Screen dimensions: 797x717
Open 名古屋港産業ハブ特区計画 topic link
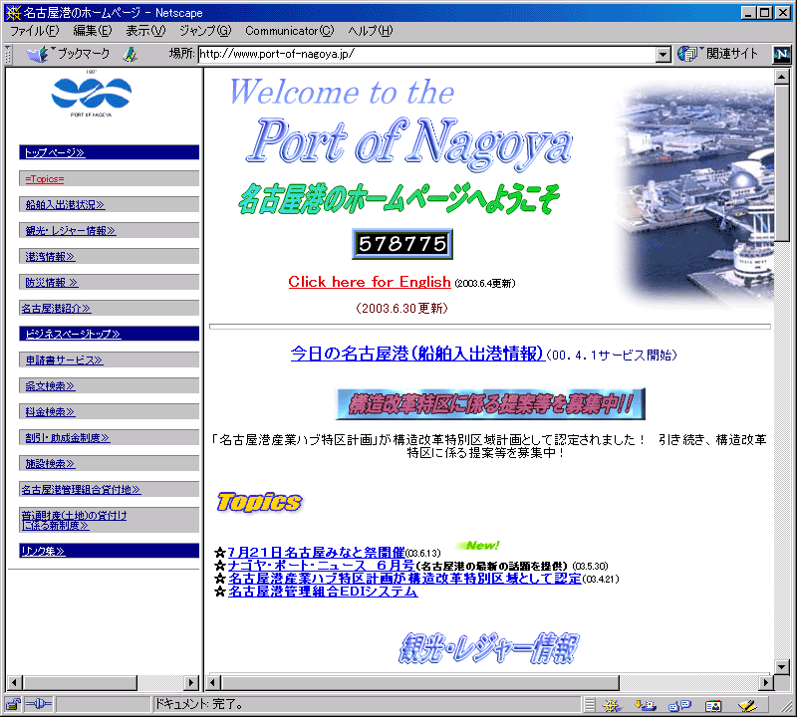tap(404, 579)
